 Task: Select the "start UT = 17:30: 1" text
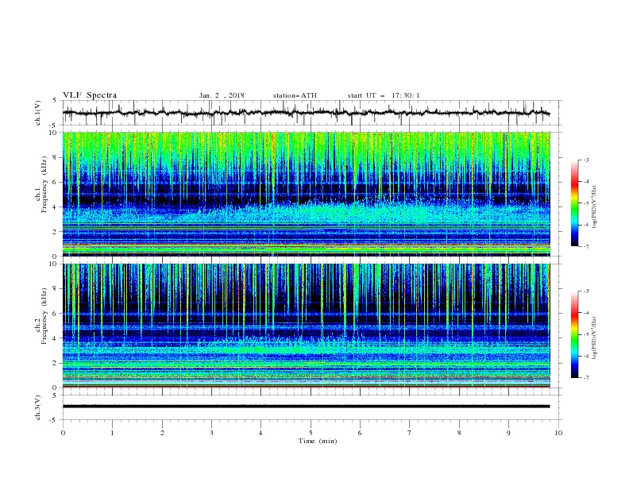(x=384, y=95)
